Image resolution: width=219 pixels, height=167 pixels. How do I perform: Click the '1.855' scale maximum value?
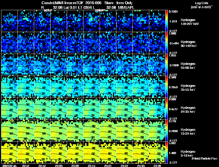[172, 55]
